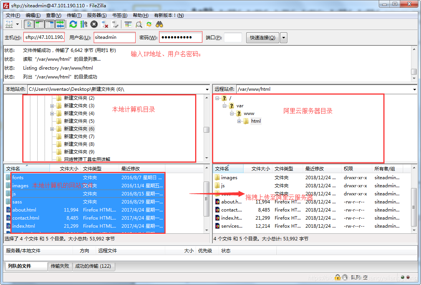This screenshot has height=285, width=421.
Task: Open the 编辑(E) menu
Action: [33, 15]
